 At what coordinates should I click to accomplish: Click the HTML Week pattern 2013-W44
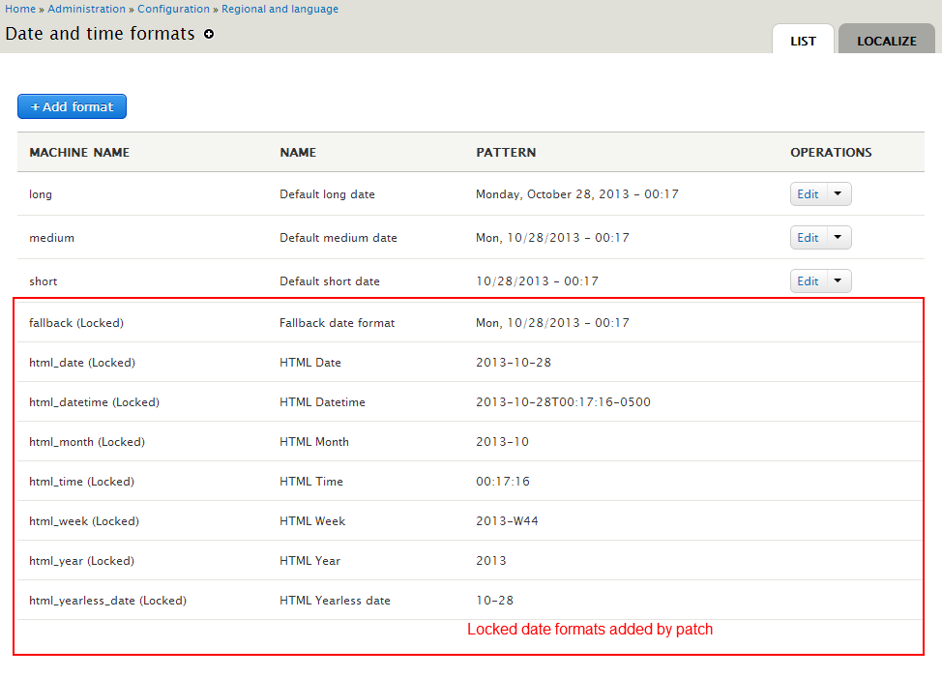point(507,521)
